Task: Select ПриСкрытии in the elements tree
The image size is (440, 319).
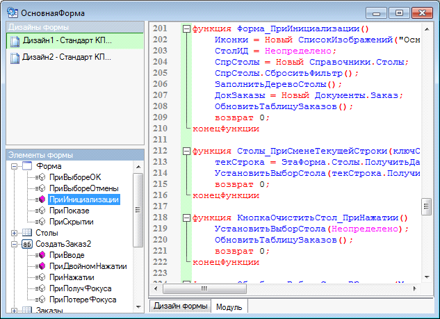Action: [72, 222]
